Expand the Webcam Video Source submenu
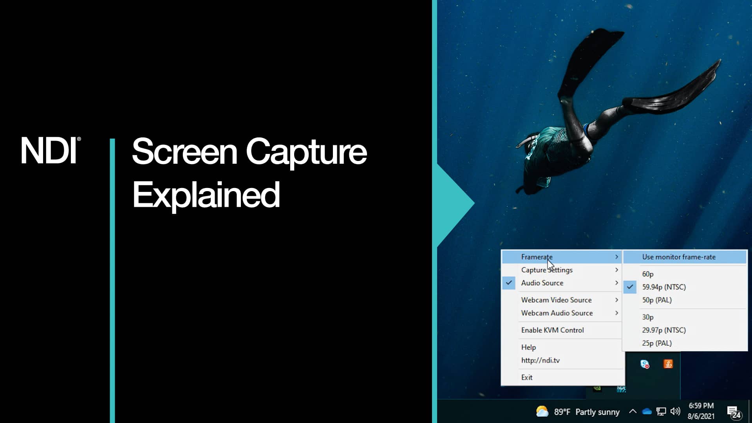 tap(556, 300)
